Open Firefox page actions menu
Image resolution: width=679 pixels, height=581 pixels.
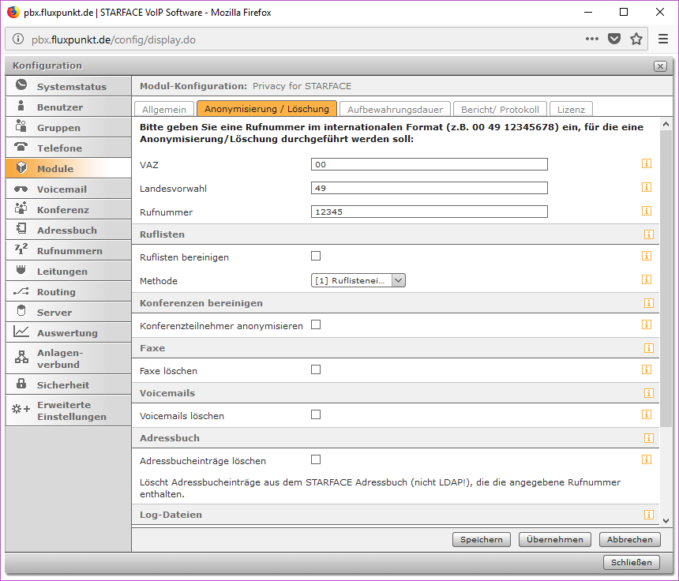pos(592,39)
